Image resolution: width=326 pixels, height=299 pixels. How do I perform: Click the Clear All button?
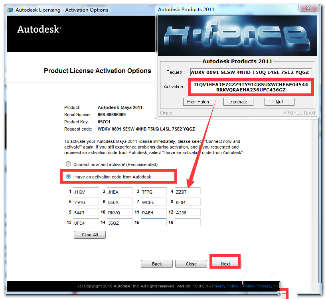pos(90,235)
